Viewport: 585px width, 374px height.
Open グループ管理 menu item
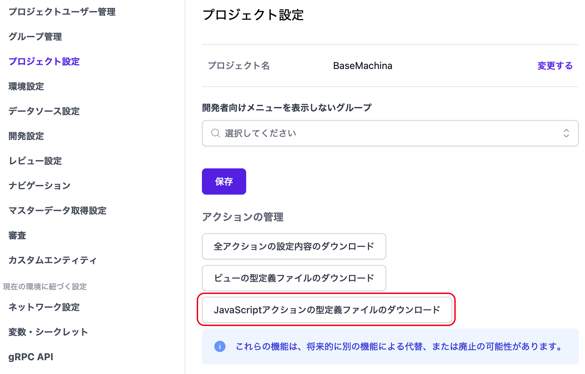(35, 37)
